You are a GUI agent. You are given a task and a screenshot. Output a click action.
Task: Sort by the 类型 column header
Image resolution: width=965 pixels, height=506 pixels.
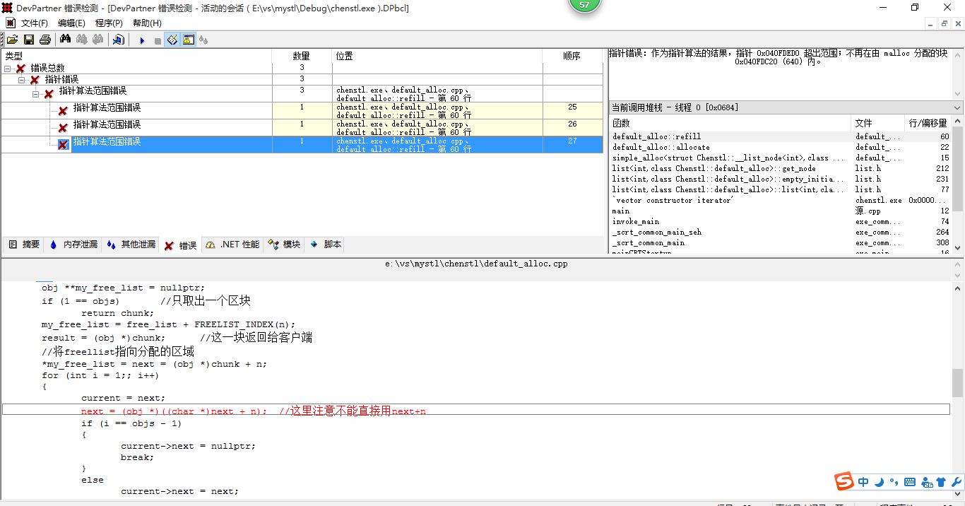click(x=136, y=56)
